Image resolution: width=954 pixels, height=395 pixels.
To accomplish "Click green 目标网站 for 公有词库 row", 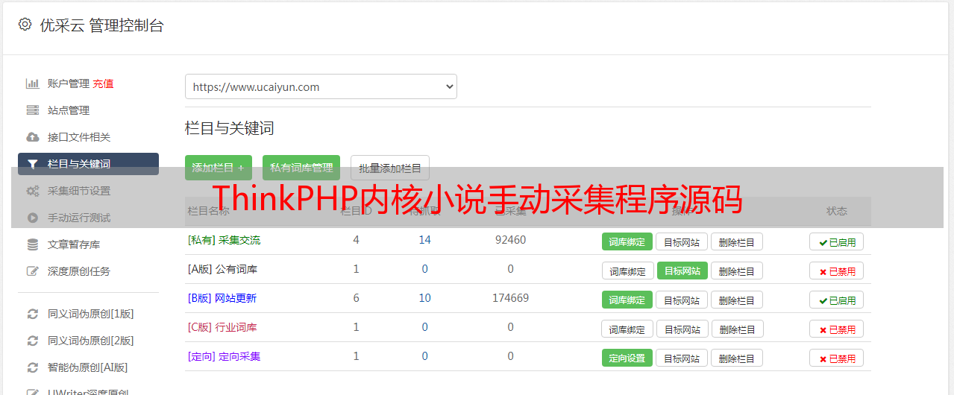I will coord(682,271).
